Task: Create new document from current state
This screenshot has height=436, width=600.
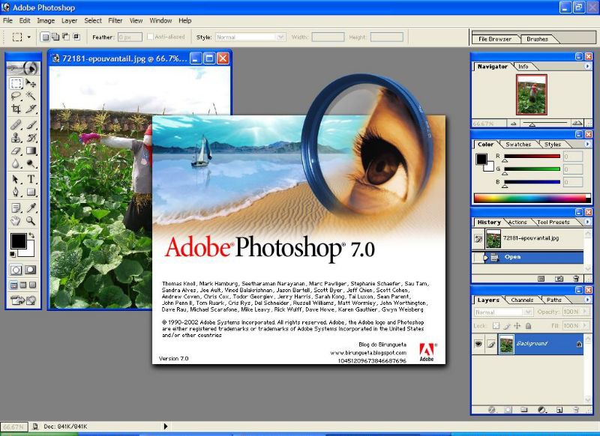Action: [x=541, y=279]
